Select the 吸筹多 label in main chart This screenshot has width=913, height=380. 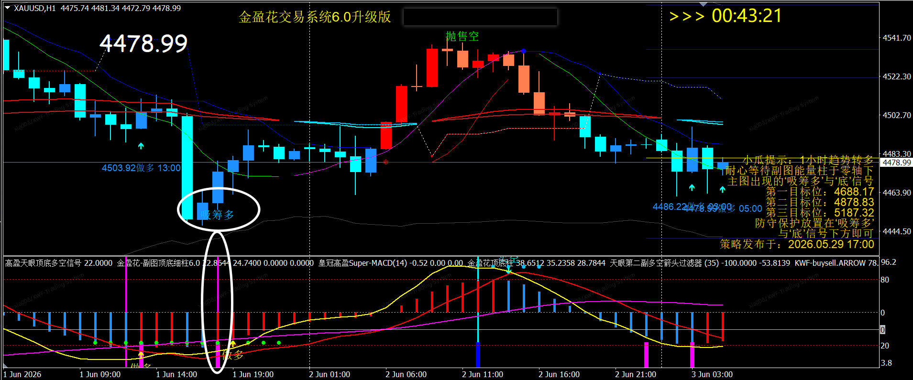point(218,215)
